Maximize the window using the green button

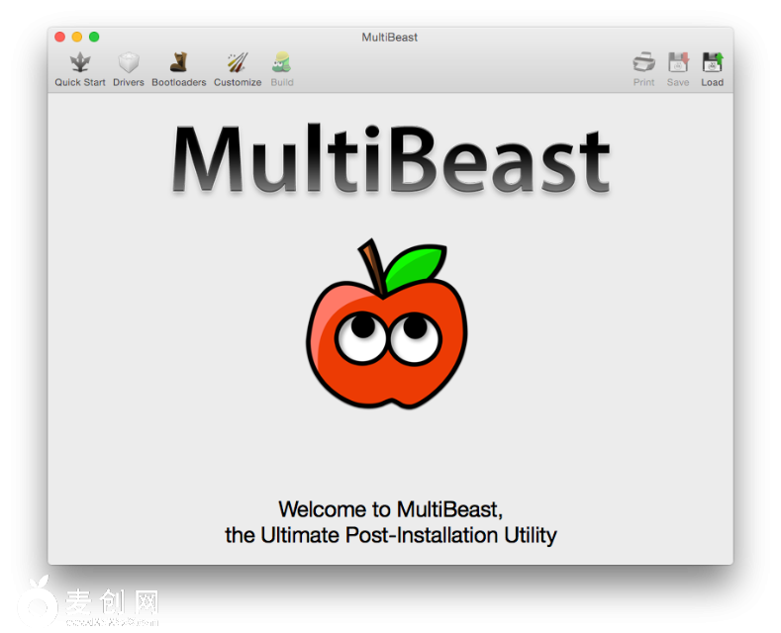(94, 37)
